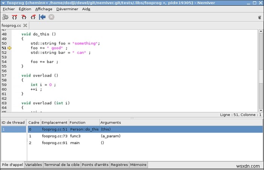Click the Fonction column header
The image size is (264, 170).
[x=84, y=122]
